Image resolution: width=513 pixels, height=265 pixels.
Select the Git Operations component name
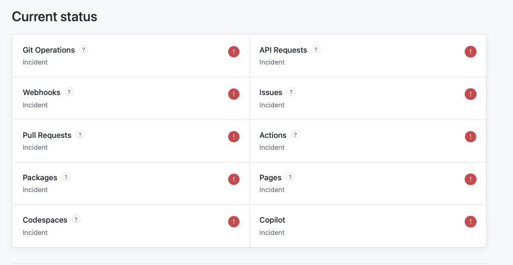tap(49, 50)
